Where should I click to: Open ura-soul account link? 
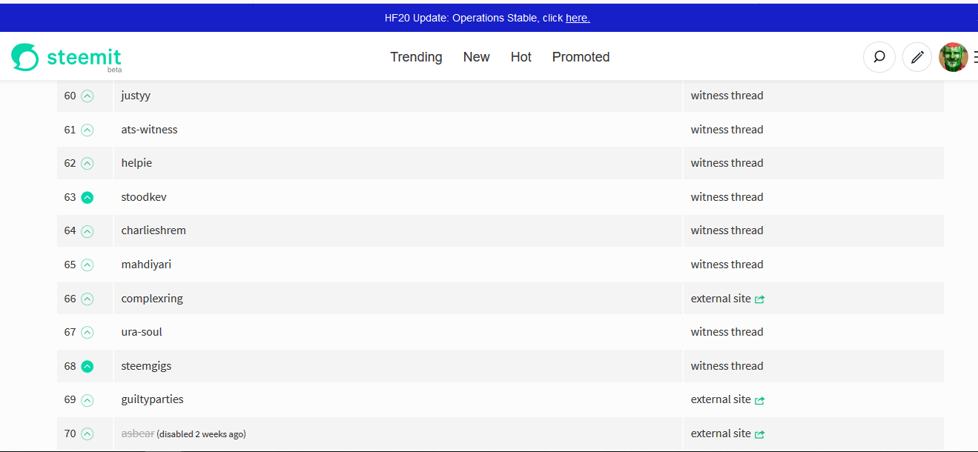(142, 332)
